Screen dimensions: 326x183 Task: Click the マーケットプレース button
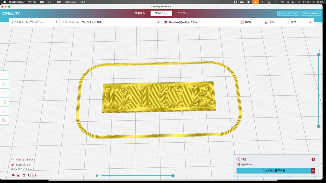[288, 13]
